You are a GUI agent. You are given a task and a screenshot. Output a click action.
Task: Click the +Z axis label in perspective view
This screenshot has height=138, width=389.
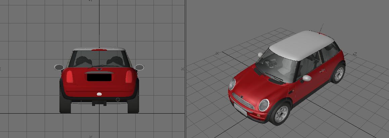point(354,54)
